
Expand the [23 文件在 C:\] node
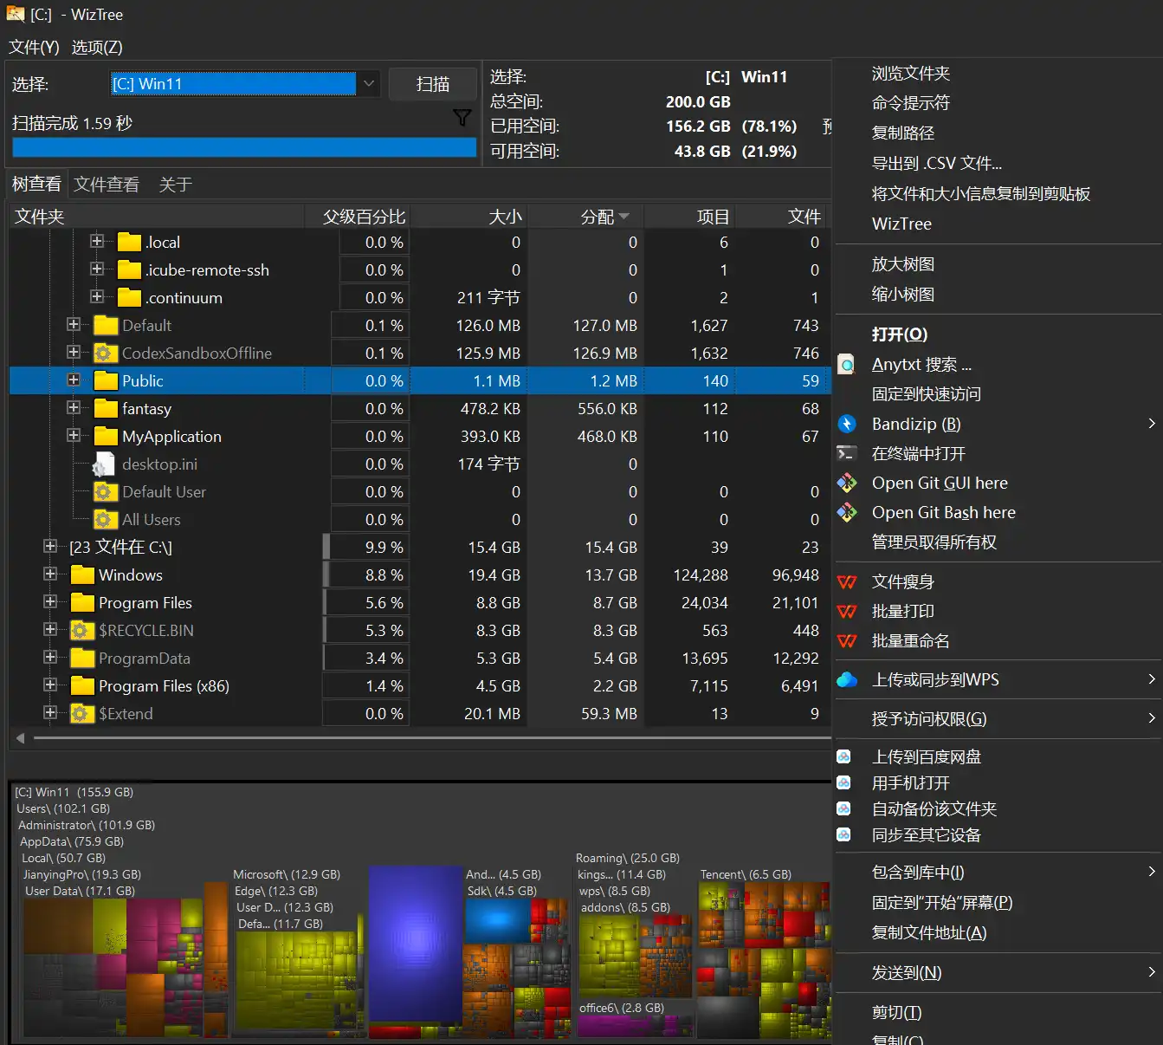50,546
